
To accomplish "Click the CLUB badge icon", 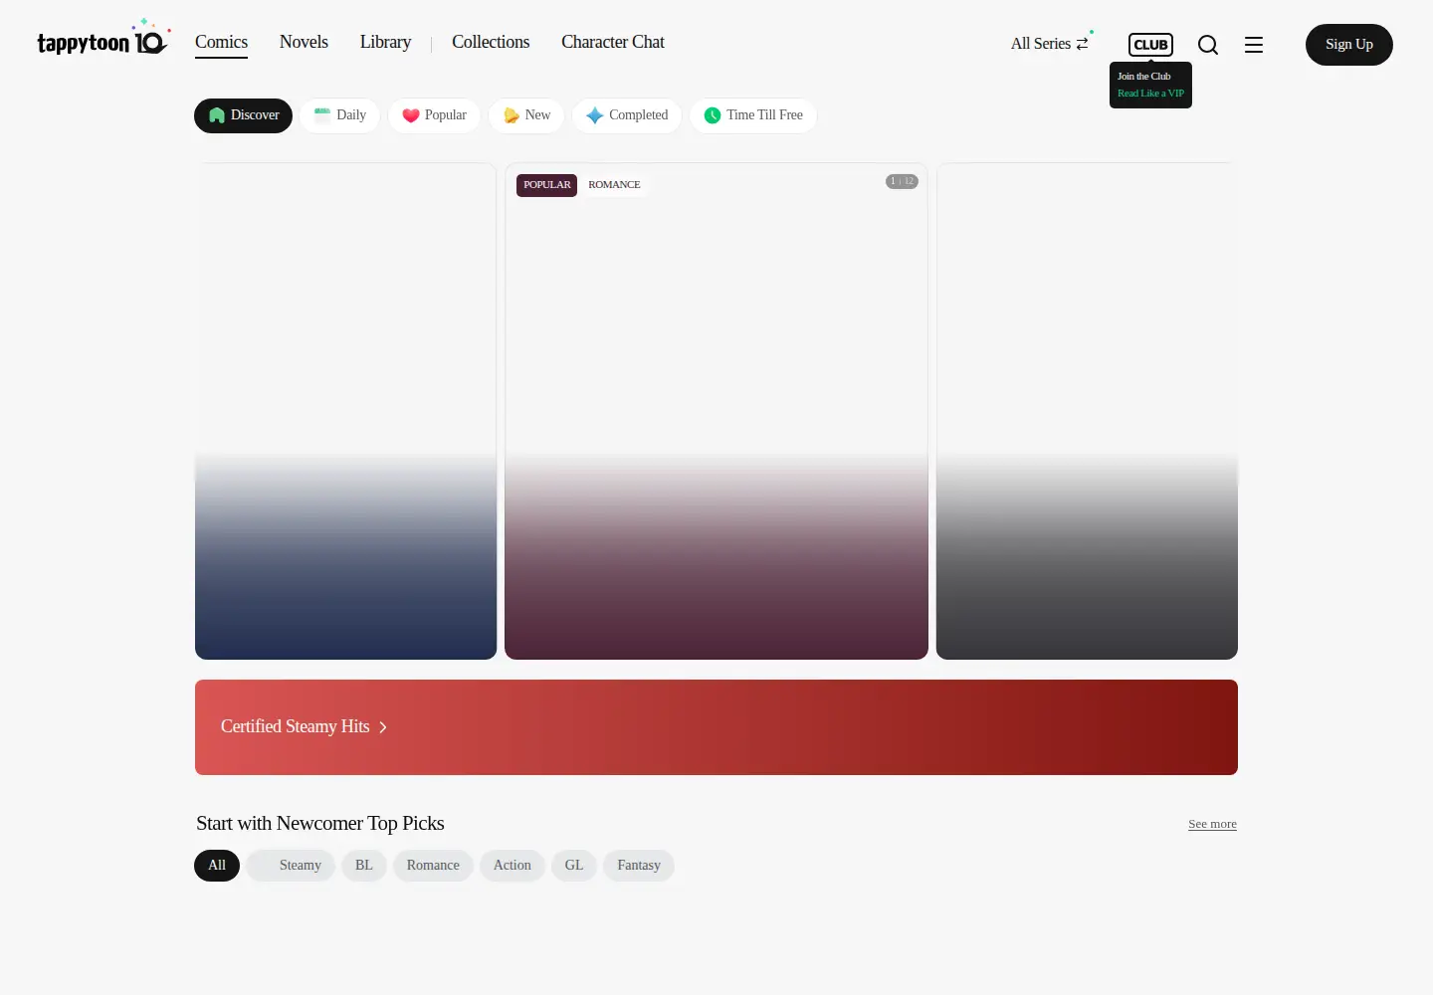I will click(1150, 45).
